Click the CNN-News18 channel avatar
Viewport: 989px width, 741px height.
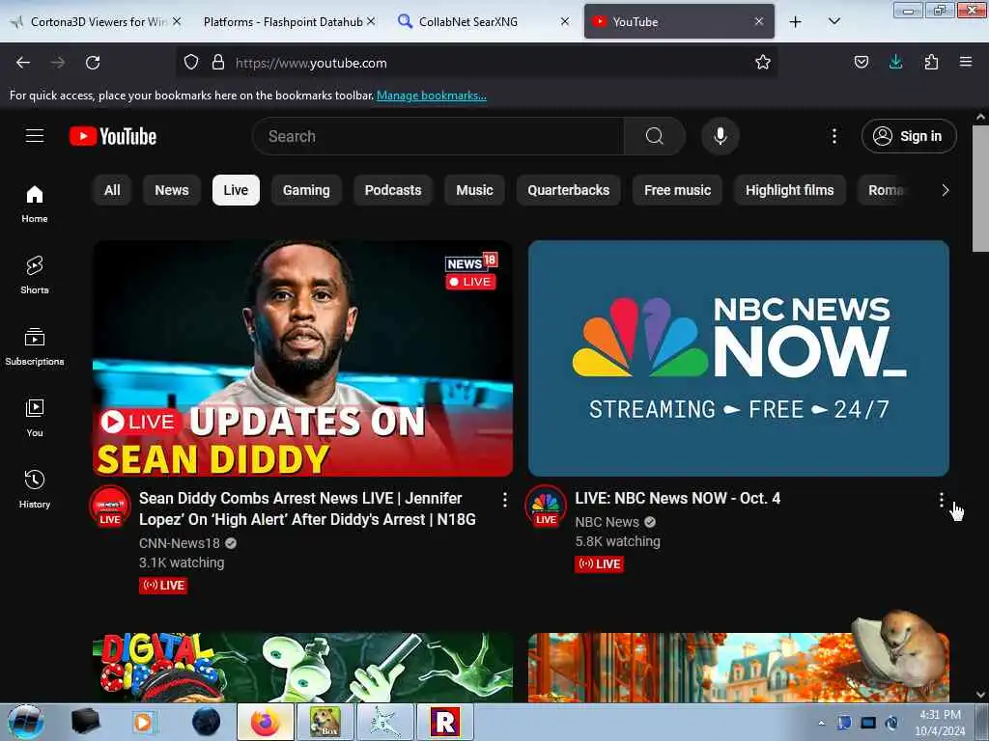pyautogui.click(x=110, y=506)
